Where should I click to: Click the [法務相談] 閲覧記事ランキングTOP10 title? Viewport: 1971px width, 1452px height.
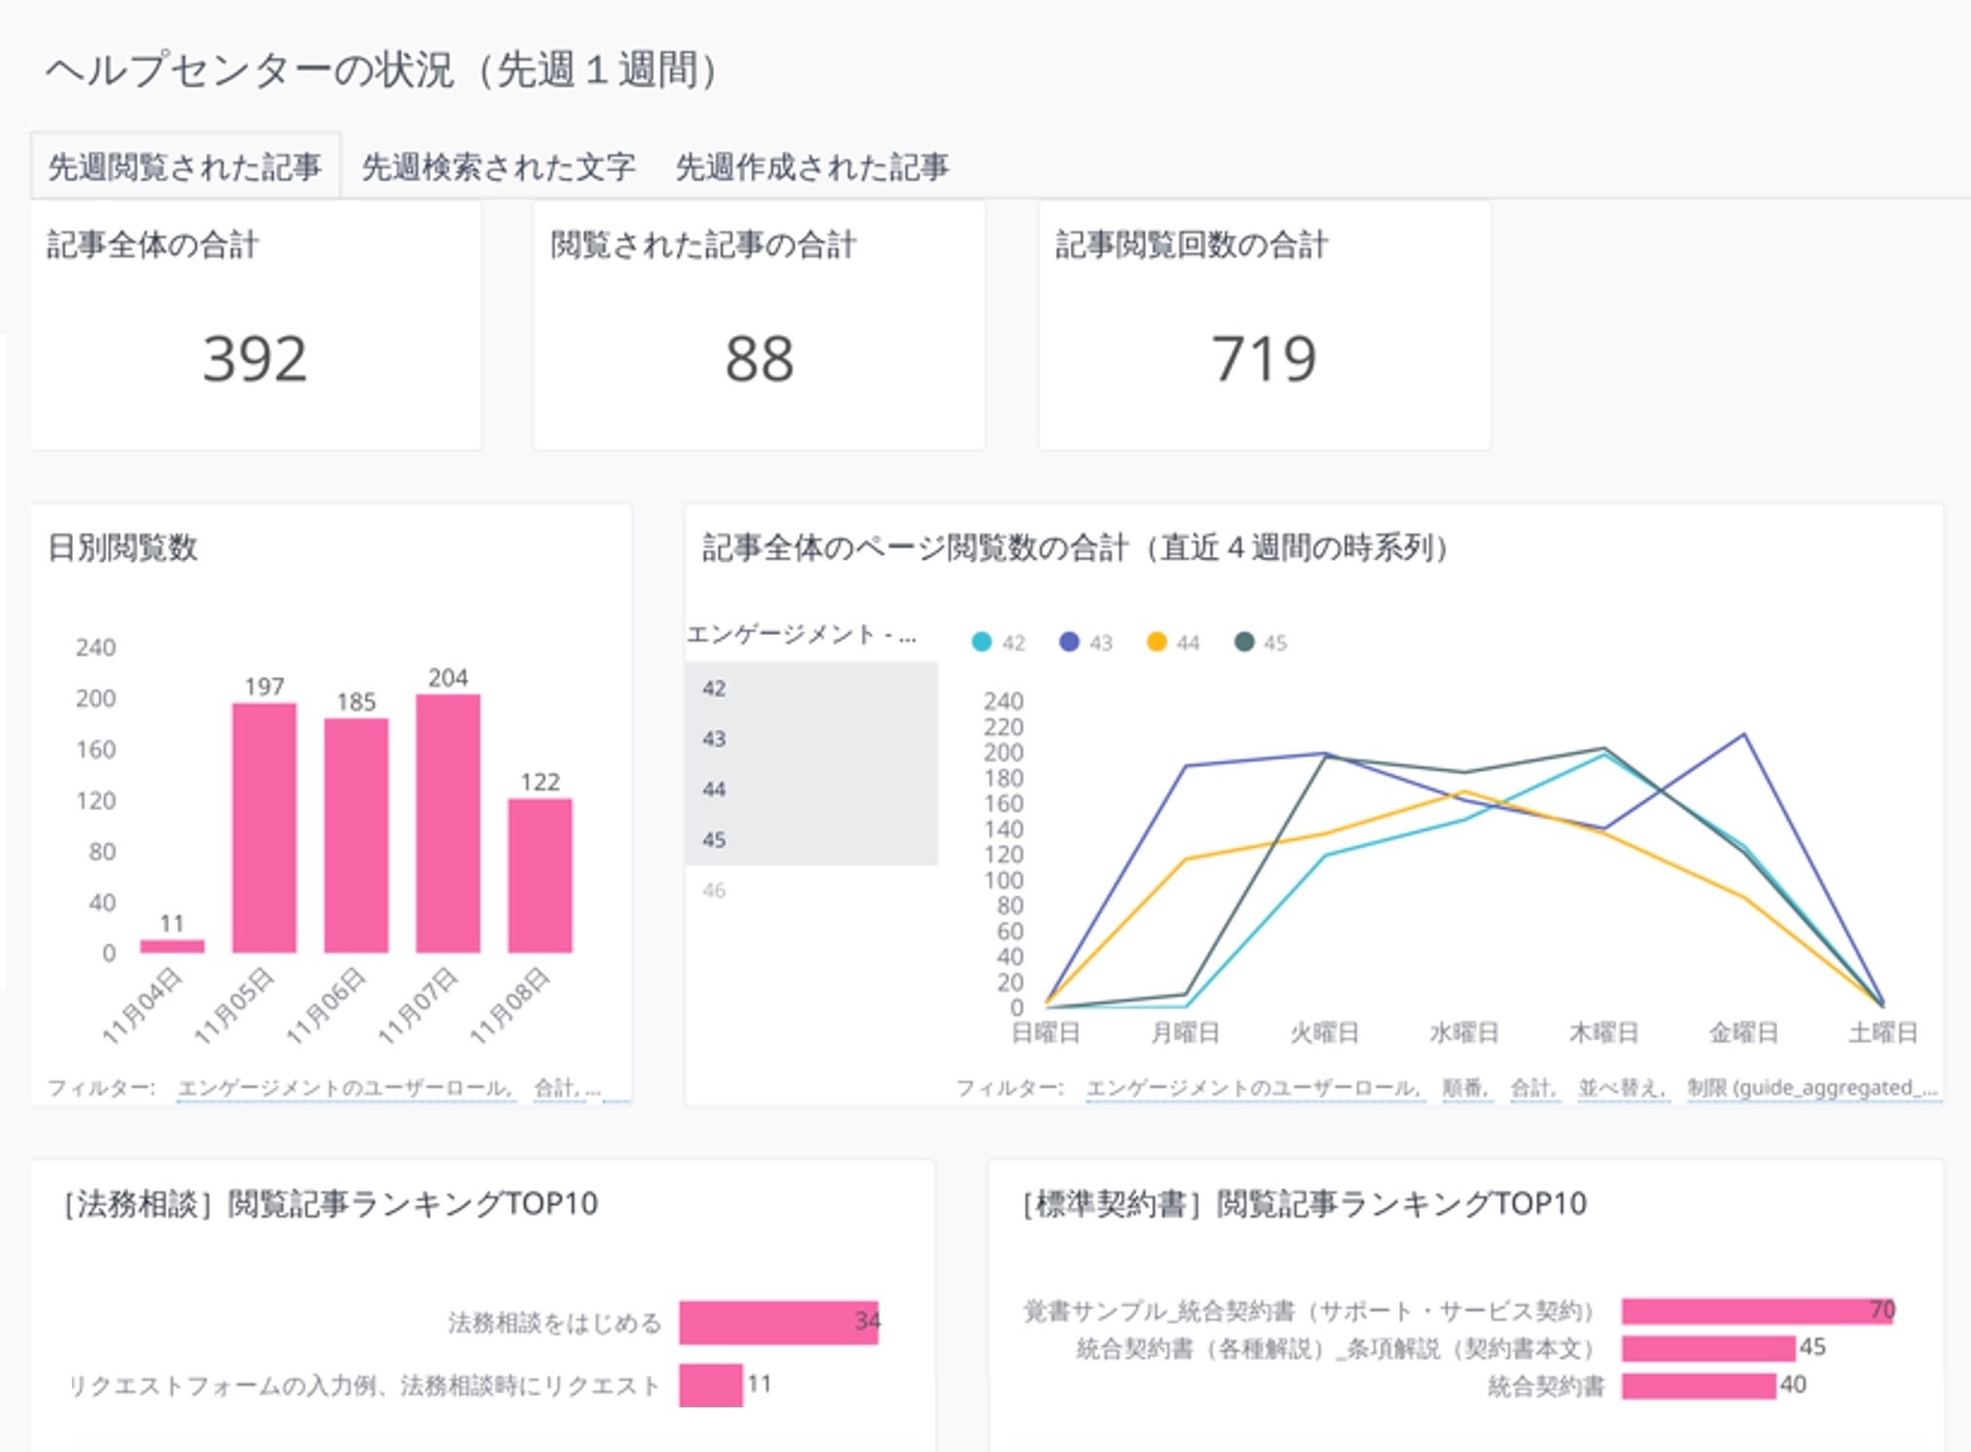tap(331, 1203)
